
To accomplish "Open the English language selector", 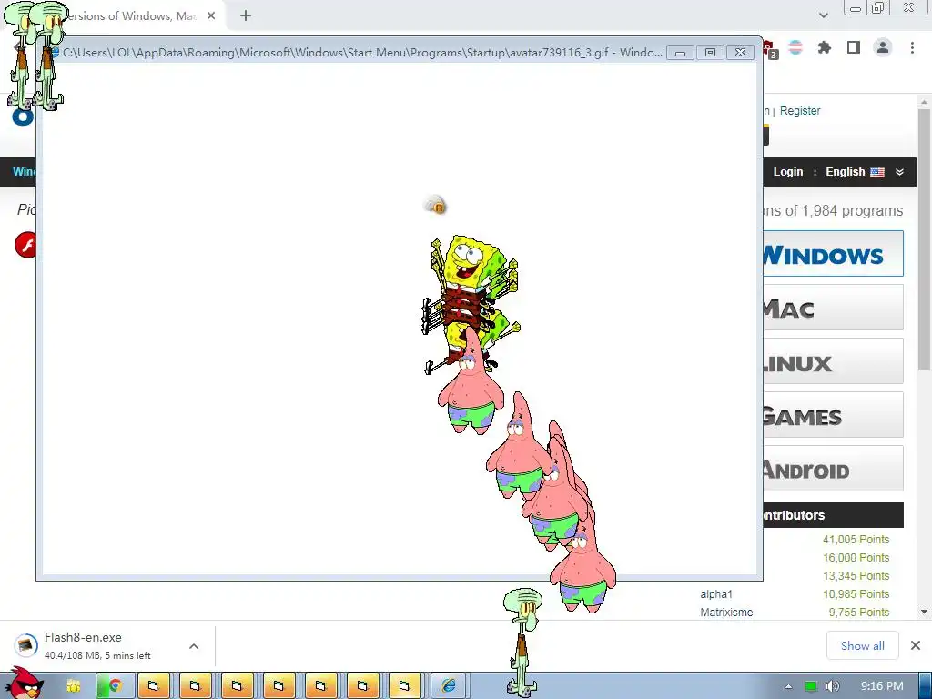I will tap(855, 172).
